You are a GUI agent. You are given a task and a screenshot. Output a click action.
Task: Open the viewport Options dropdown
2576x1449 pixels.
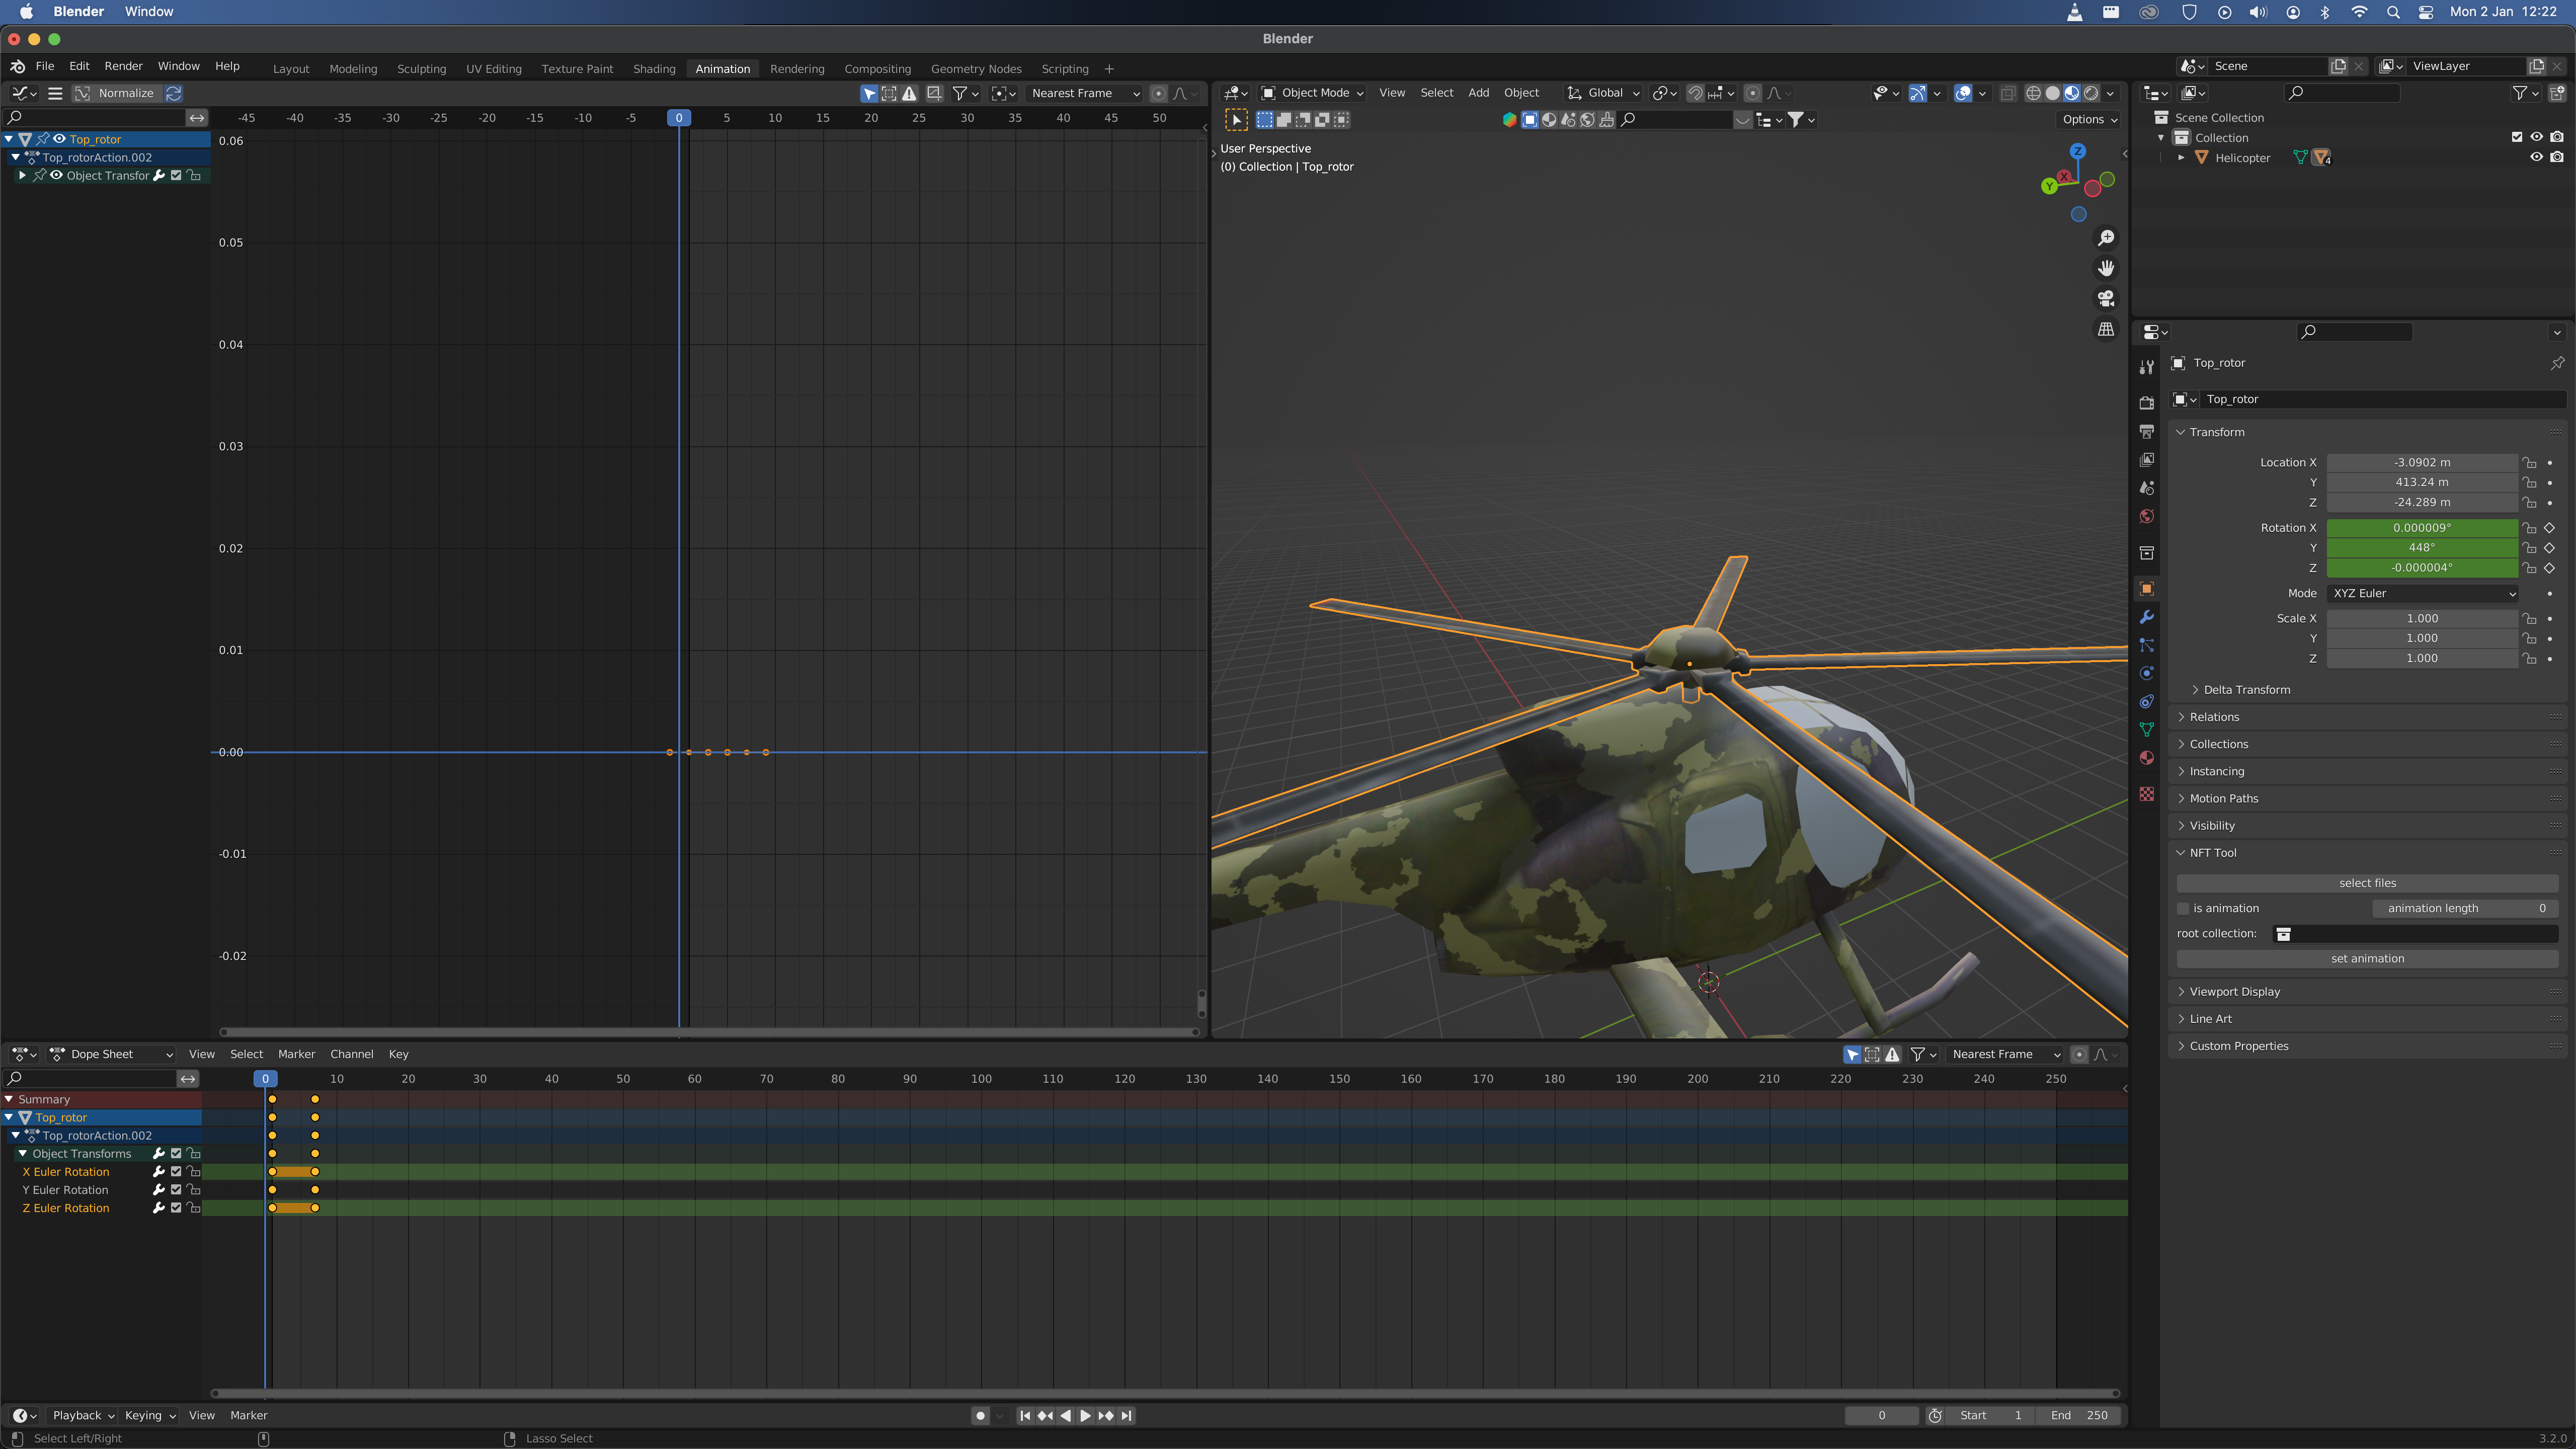[2089, 119]
